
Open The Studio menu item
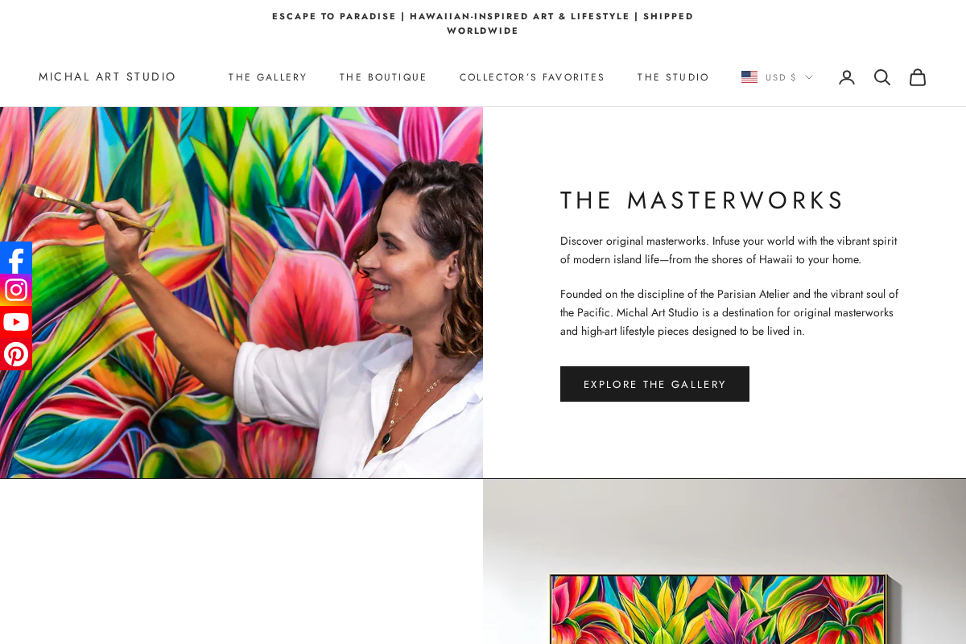coord(673,77)
